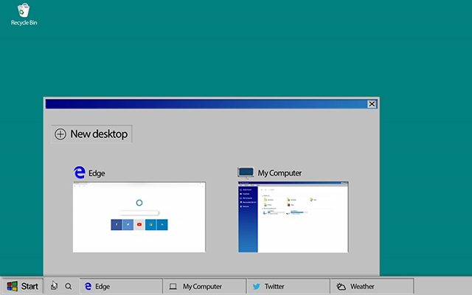Click the Twitter bird icon in taskbar
Screen dimensions: 472x295
pos(257,286)
